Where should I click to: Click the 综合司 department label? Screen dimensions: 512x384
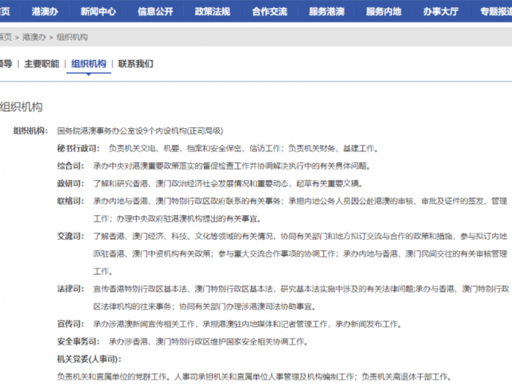(70, 166)
